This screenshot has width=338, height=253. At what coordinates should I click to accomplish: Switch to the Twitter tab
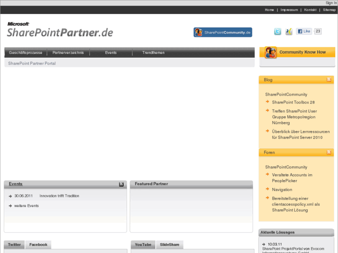click(14, 245)
